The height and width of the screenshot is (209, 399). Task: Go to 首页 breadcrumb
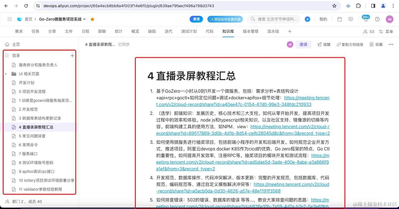29,19
